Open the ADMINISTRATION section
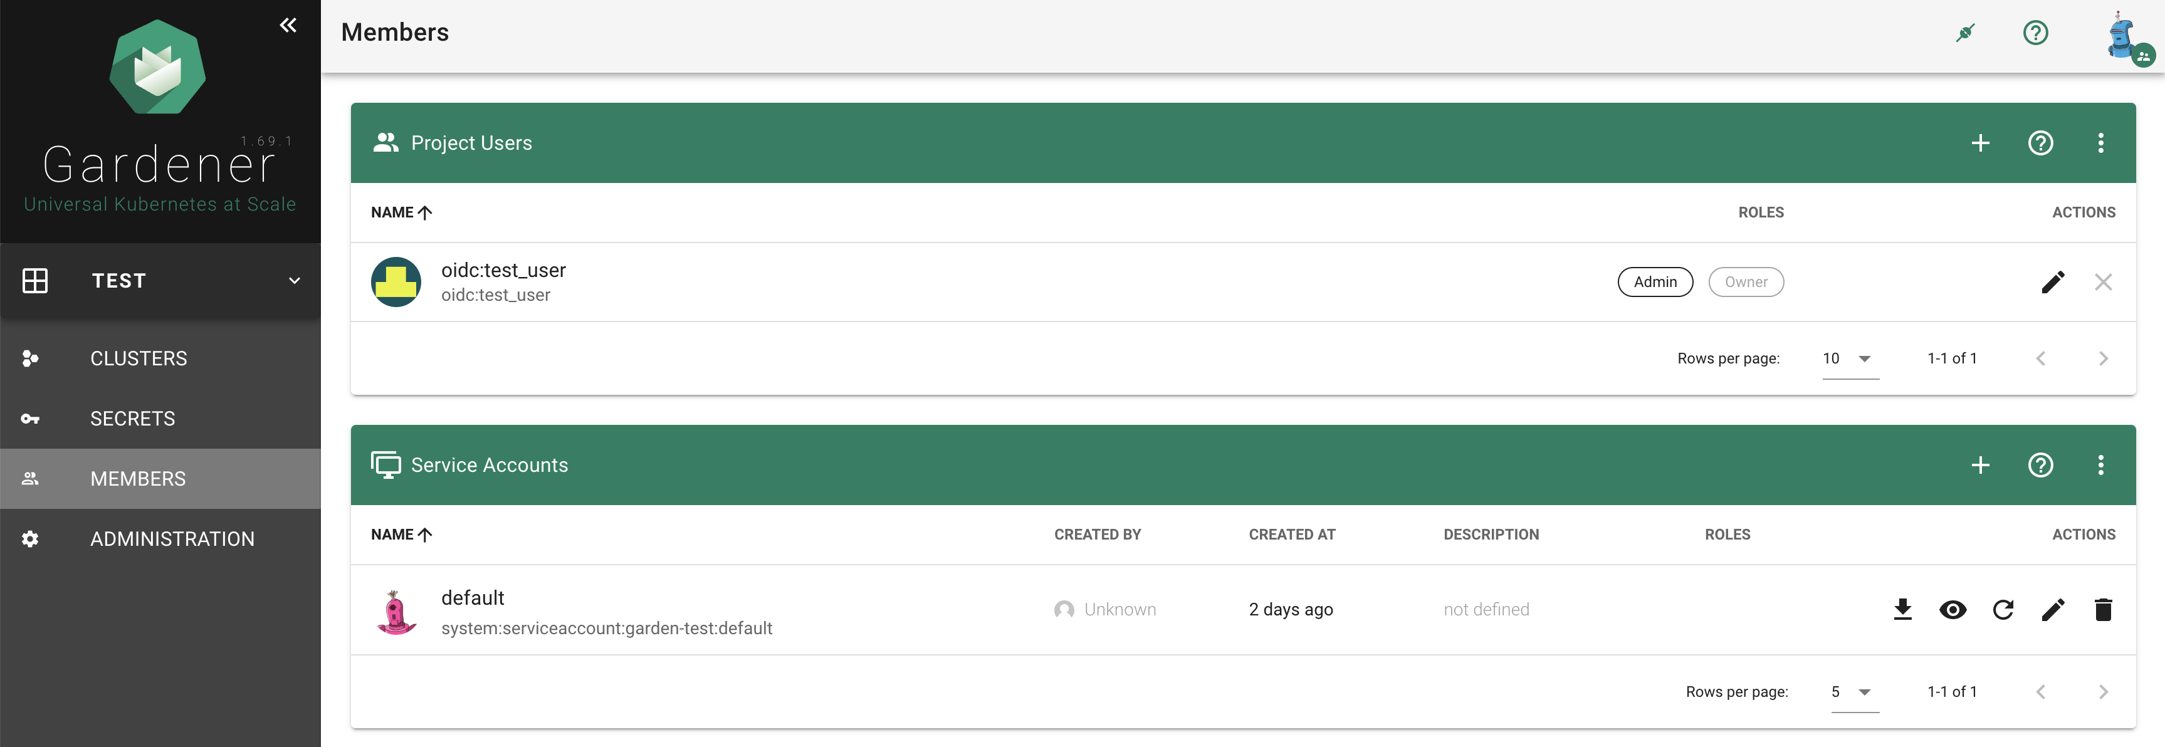 172,538
